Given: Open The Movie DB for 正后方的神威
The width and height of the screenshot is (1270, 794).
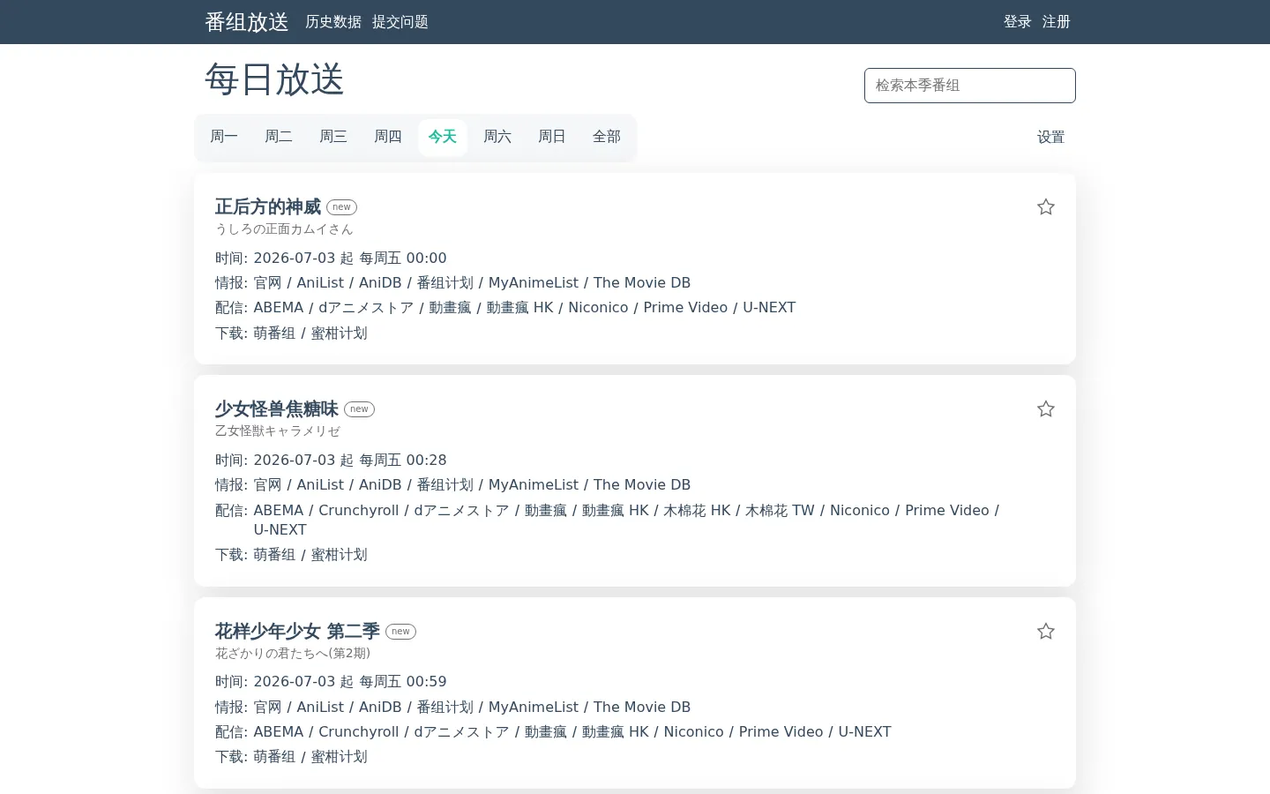Looking at the screenshot, I should (x=642, y=283).
